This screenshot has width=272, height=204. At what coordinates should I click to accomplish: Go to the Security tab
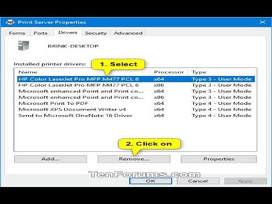(96, 33)
